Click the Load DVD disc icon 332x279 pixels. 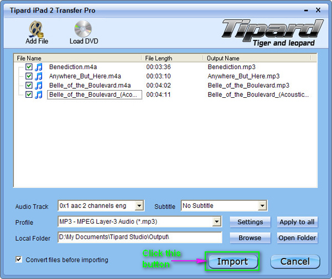pyautogui.click(x=83, y=29)
